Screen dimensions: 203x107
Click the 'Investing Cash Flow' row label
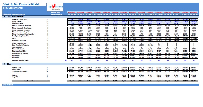(19, 41)
